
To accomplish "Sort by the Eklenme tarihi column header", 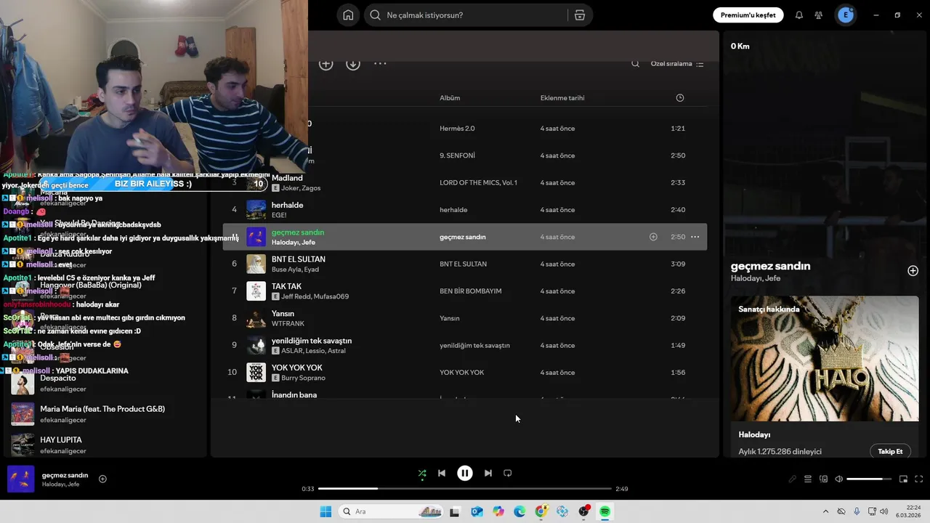I will pos(562,98).
